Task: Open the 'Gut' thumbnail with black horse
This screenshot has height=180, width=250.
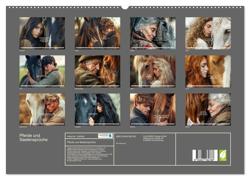Action: (42, 71)
